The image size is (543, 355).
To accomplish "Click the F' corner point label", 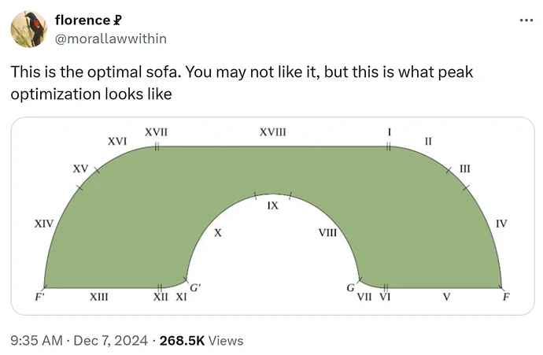I will (39, 297).
